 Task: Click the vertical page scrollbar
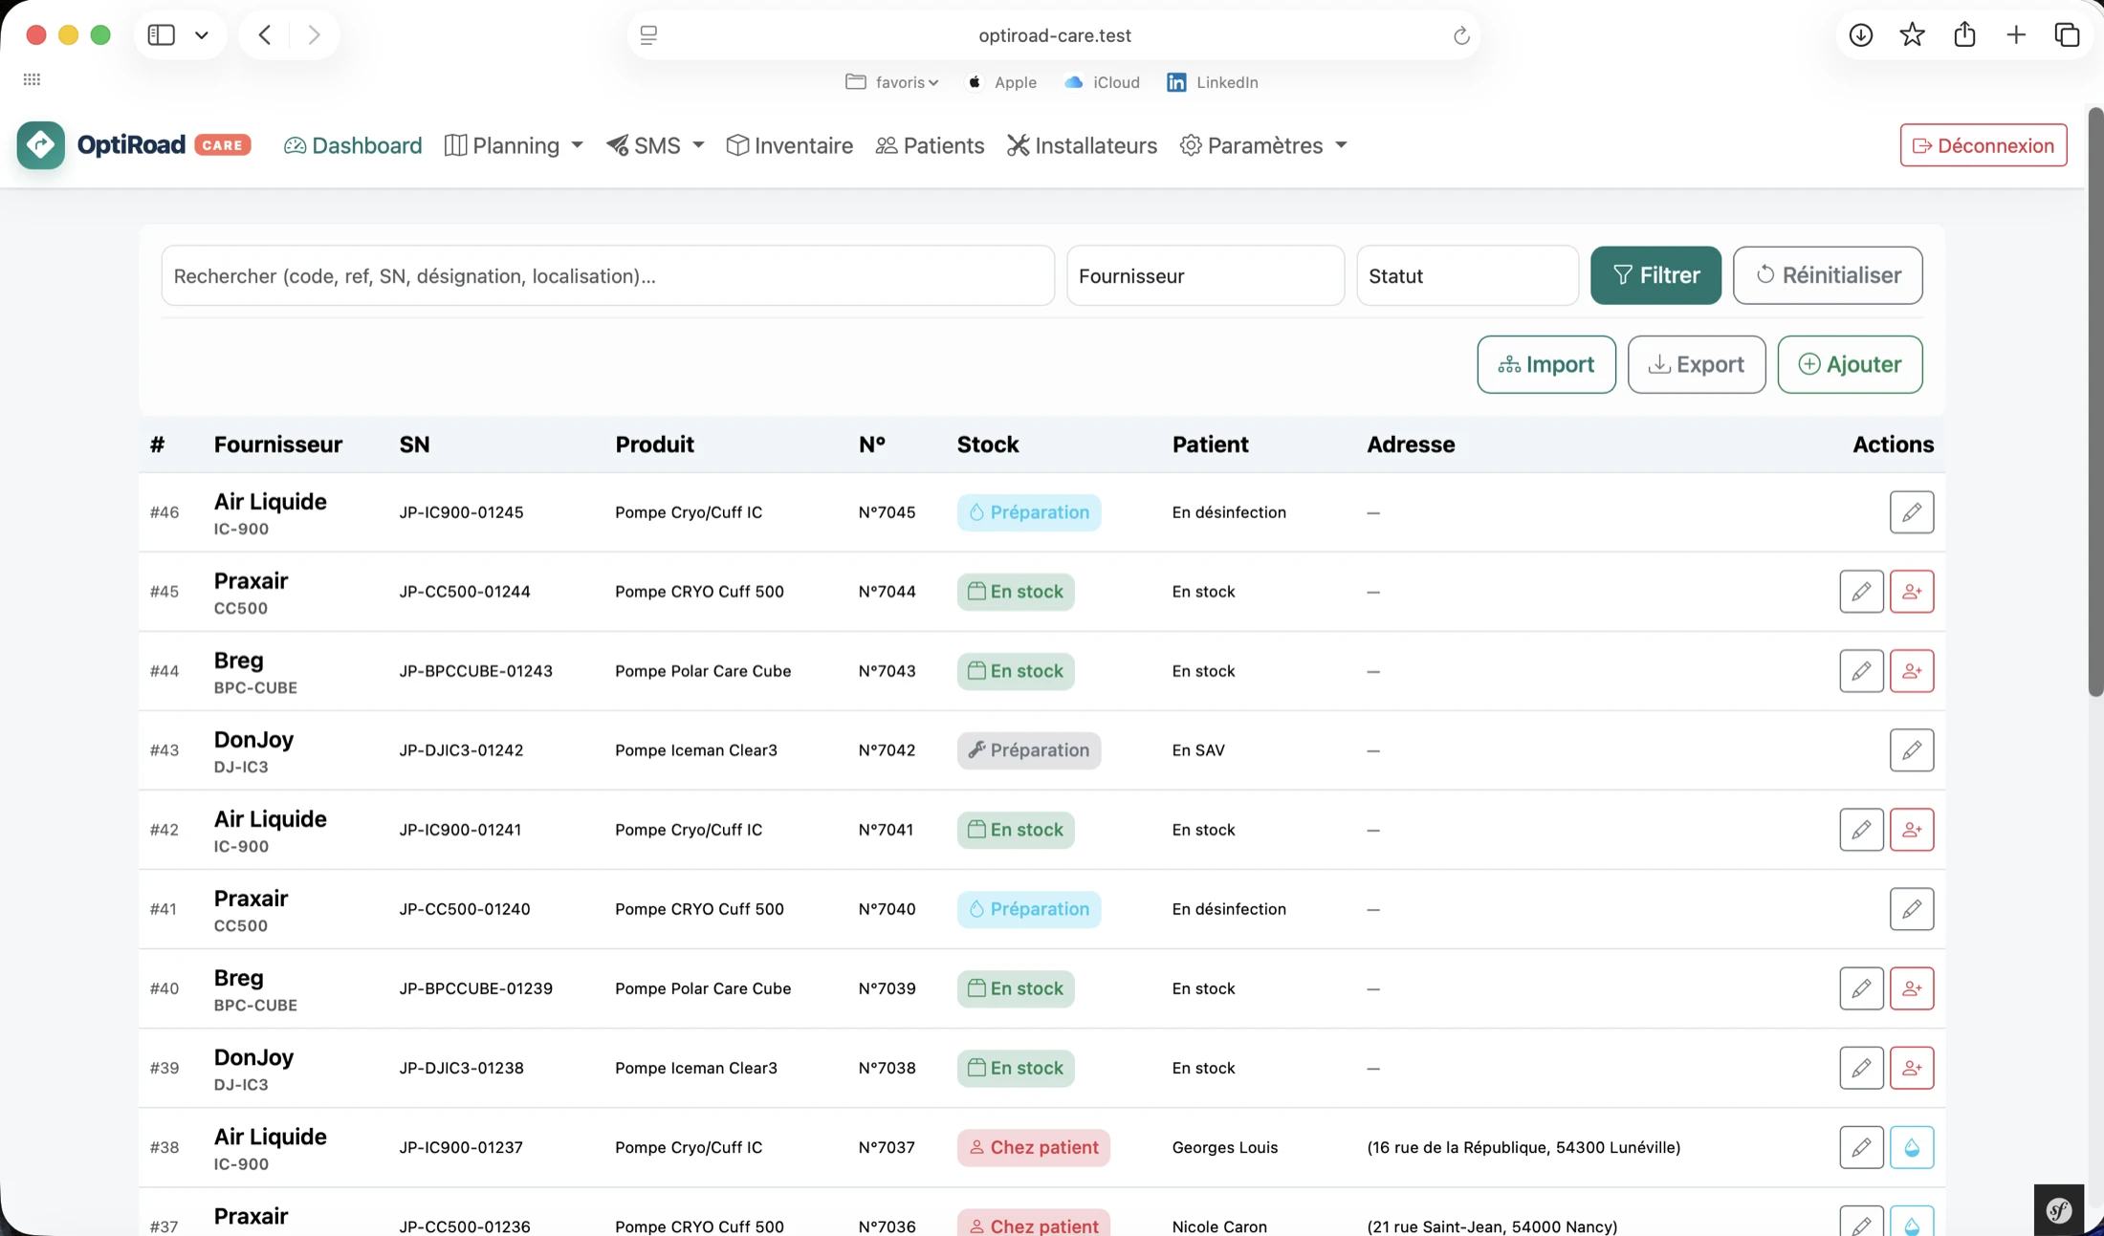[x=2094, y=401]
